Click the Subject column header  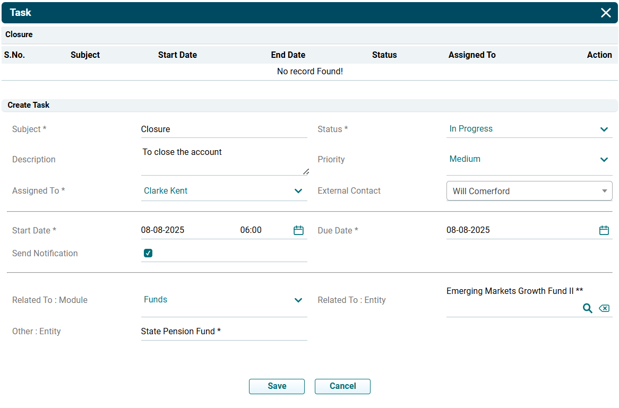point(85,55)
